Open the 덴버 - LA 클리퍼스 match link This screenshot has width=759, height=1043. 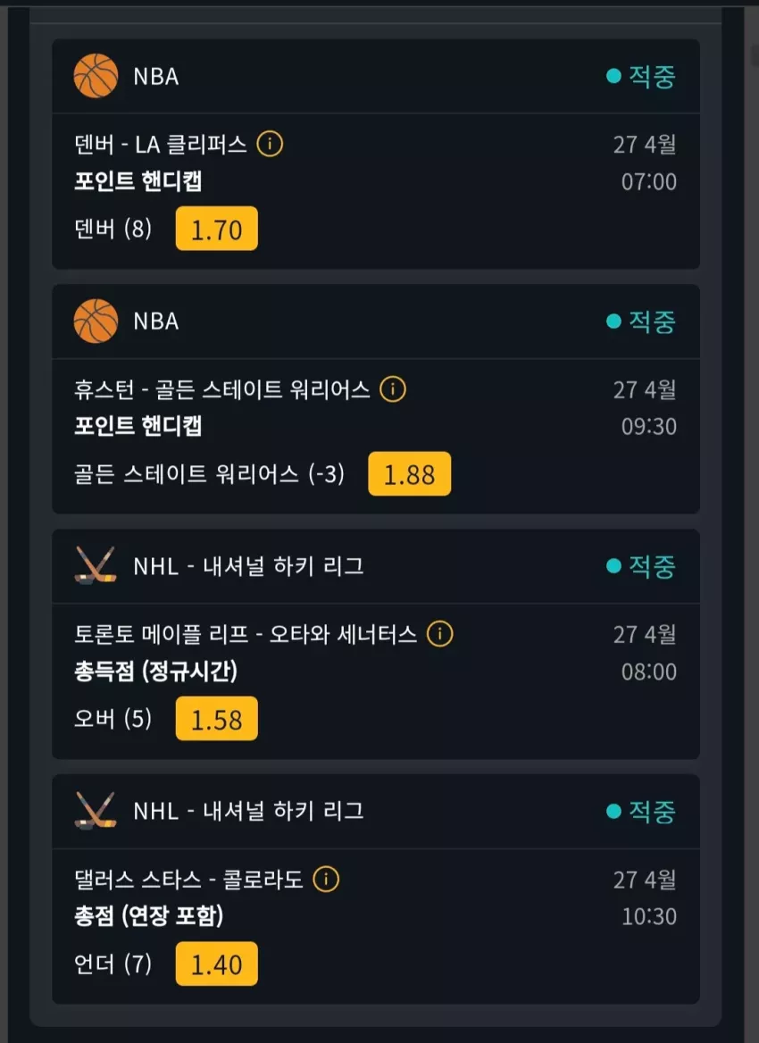coord(161,145)
